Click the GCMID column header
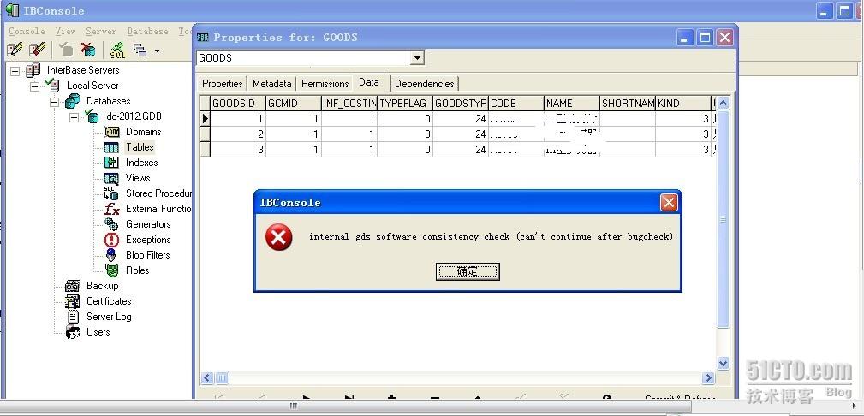This screenshot has width=864, height=416. tap(294, 103)
